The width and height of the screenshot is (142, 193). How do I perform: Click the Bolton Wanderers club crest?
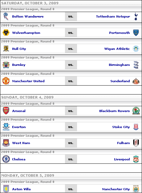coord(6,16)
